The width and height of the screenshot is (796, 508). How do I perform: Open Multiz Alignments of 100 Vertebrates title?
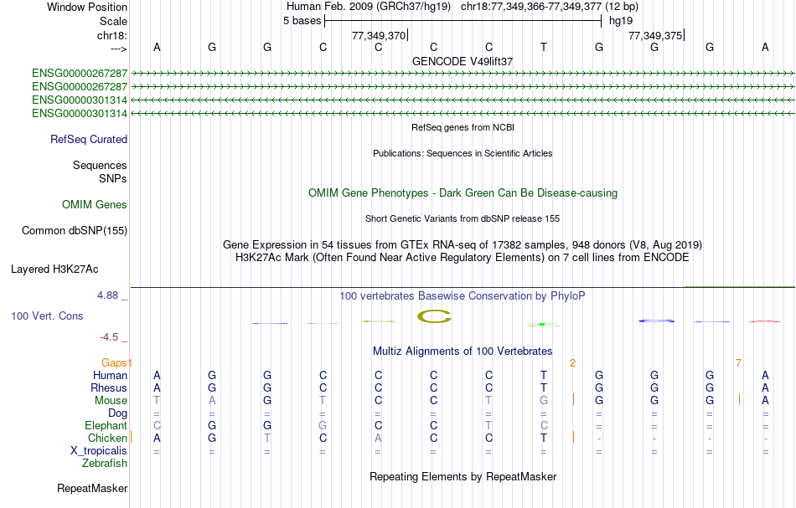click(x=463, y=351)
